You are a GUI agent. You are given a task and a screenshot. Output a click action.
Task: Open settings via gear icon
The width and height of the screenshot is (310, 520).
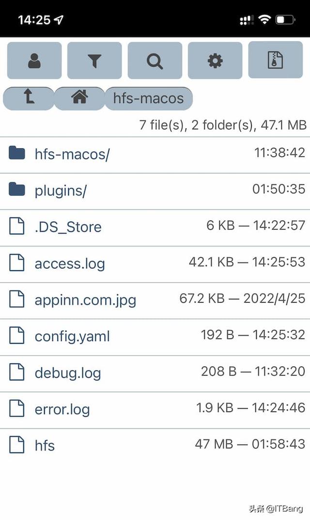pyautogui.click(x=215, y=61)
